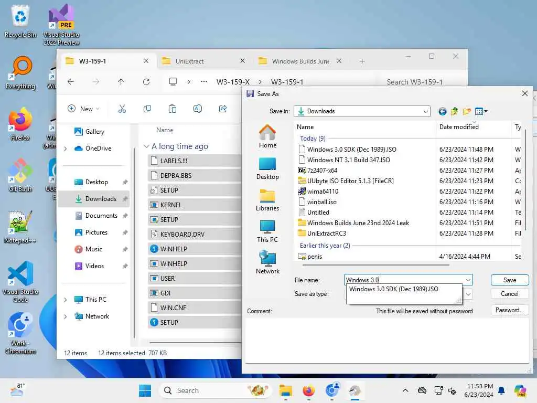This screenshot has height=403, width=537.
Task: Click the Share icon in Explorer toolbar
Action: [x=222, y=109]
